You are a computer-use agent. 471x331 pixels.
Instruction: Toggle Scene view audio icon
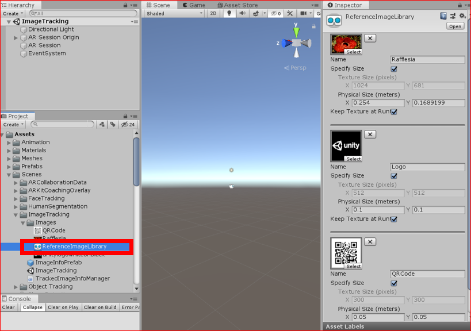(242, 13)
